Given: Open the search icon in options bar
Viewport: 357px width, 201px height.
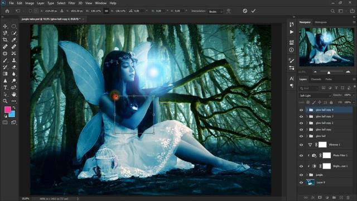Looking at the screenshot, I should pos(332,11).
